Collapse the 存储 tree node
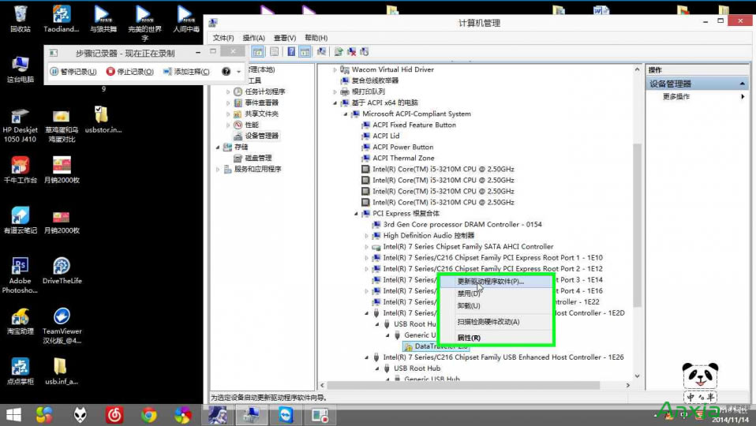This screenshot has height=426, width=756. [218, 147]
